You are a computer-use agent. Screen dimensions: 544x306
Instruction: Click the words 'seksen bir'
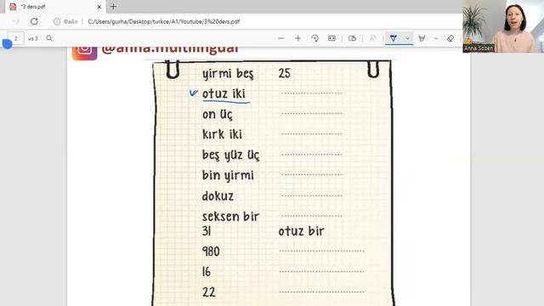pos(230,217)
